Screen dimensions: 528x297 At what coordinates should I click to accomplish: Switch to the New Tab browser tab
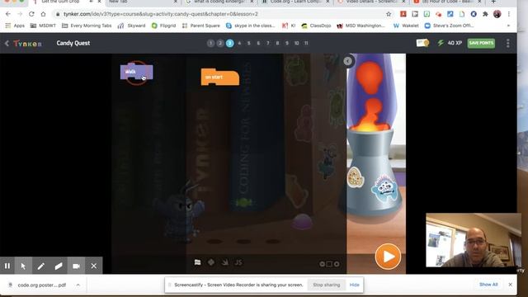pos(144,2)
